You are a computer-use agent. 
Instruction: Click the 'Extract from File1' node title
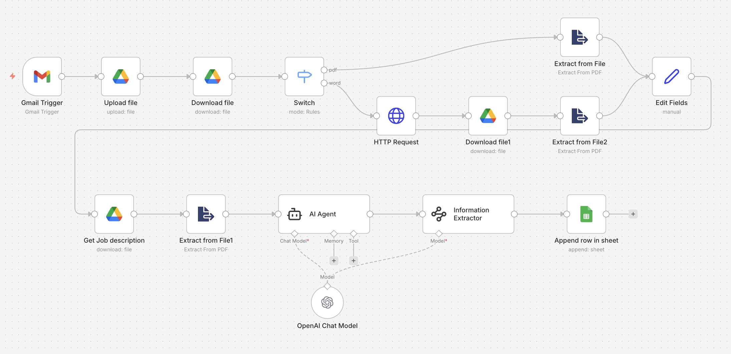click(x=206, y=241)
